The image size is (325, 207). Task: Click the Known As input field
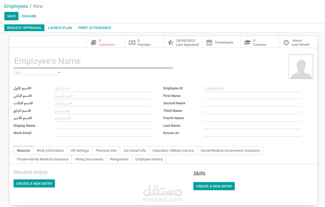pyautogui.click(x=252, y=133)
